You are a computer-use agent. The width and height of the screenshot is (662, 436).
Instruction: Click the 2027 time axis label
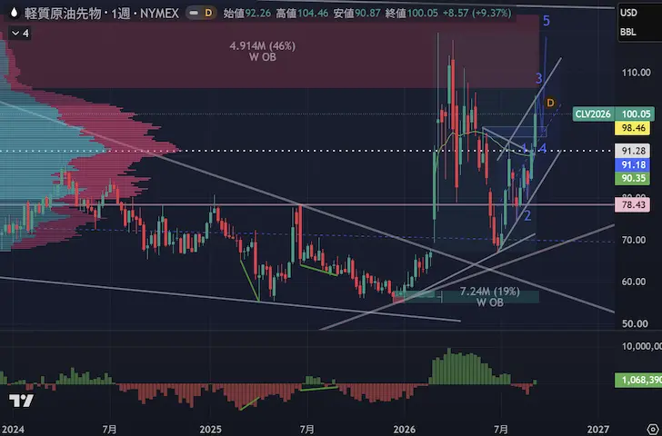click(597, 430)
